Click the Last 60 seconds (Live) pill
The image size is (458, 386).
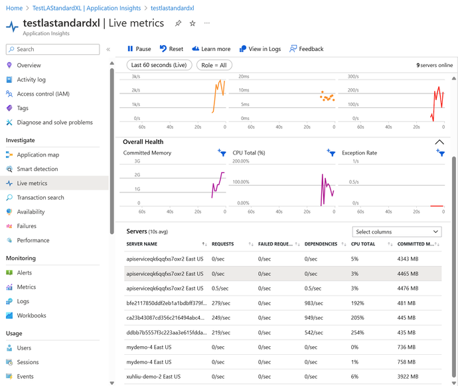click(159, 65)
